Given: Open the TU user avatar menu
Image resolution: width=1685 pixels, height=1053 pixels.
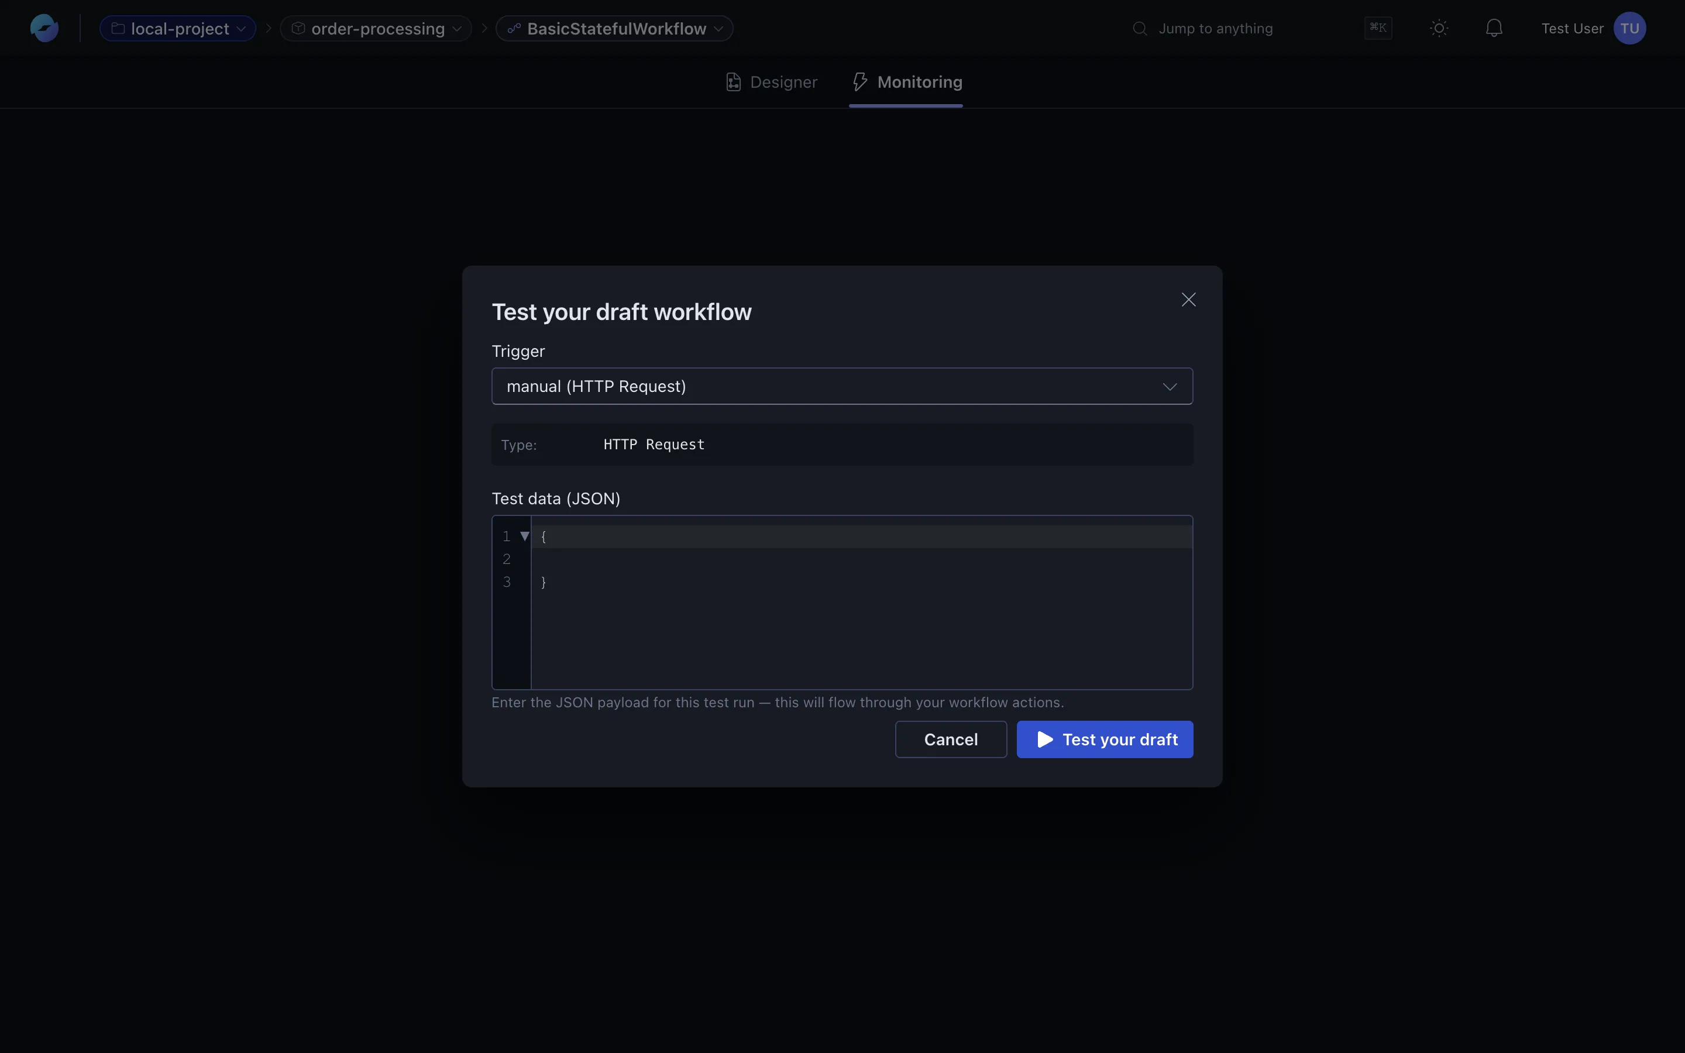Looking at the screenshot, I should point(1629,29).
